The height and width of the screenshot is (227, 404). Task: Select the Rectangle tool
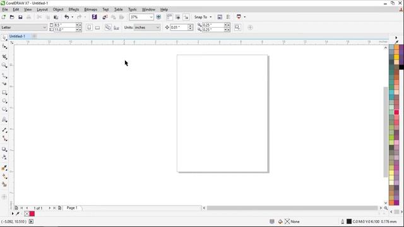[x=4, y=93]
